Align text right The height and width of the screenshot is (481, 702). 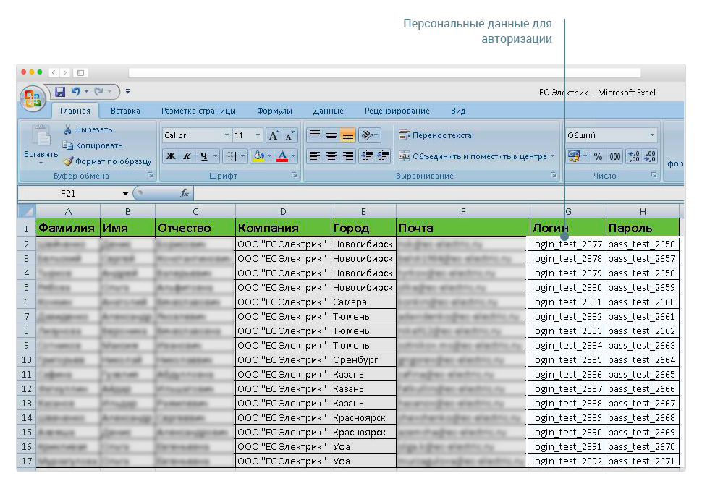[348, 156]
